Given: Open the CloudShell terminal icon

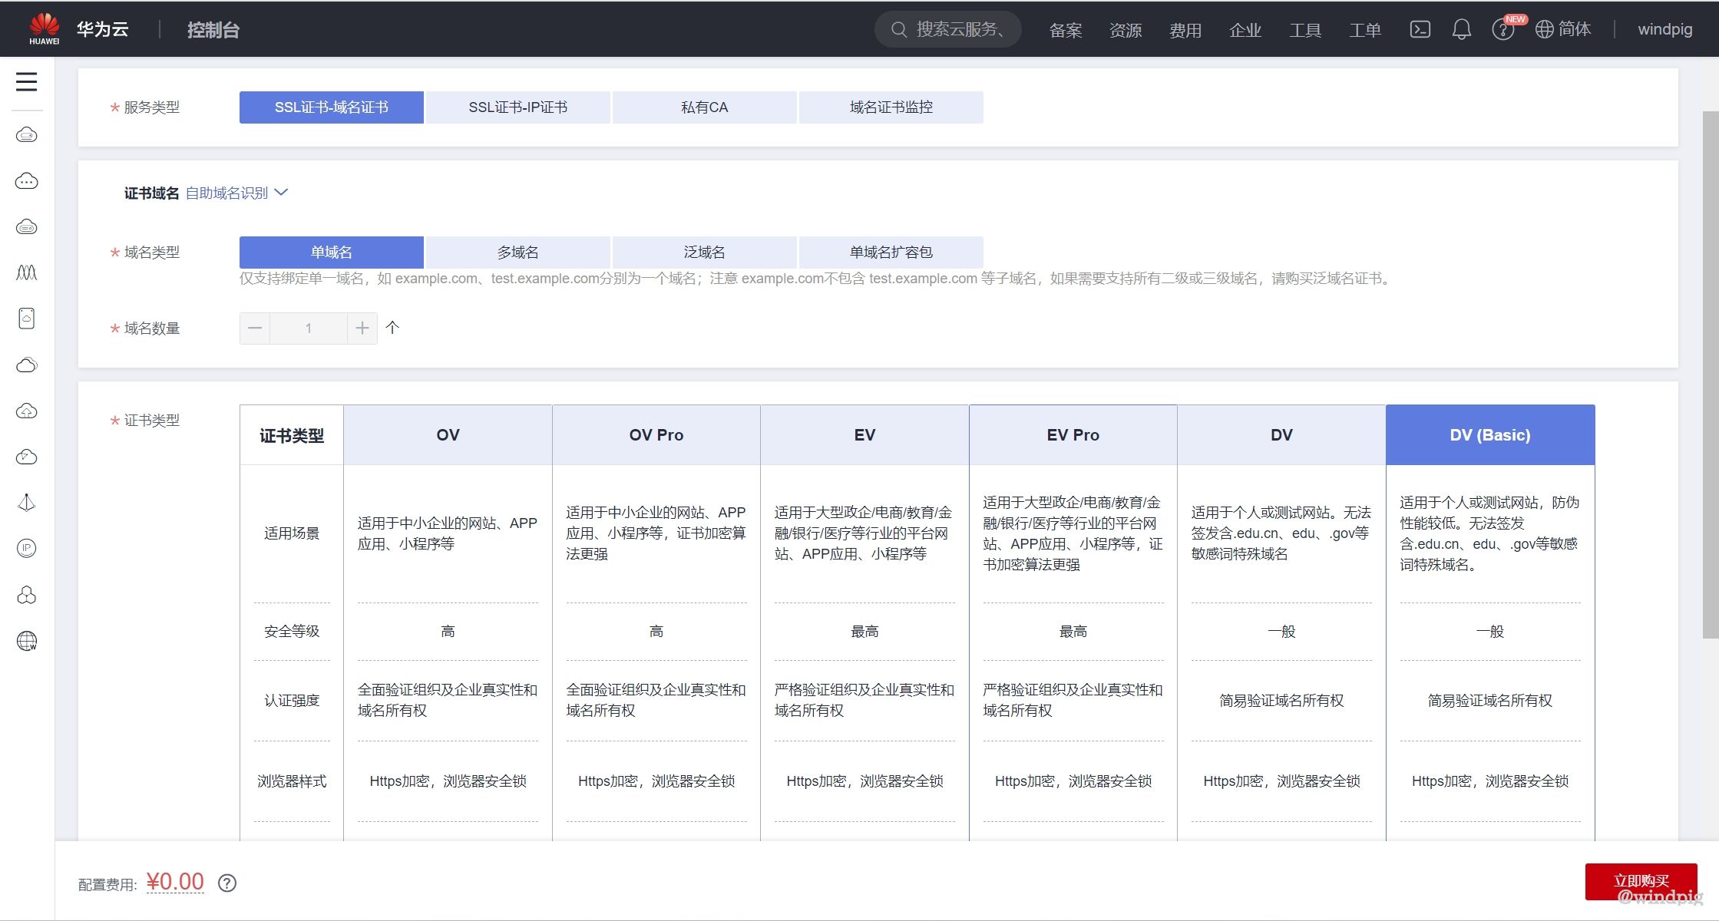Looking at the screenshot, I should (x=1420, y=29).
